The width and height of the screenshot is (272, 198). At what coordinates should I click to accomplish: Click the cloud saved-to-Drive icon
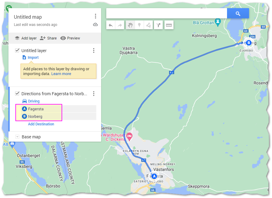click(95, 25)
